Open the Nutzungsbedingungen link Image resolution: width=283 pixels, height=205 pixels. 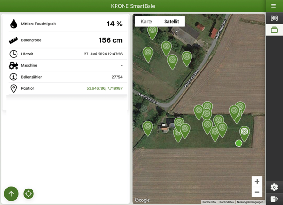250,202
